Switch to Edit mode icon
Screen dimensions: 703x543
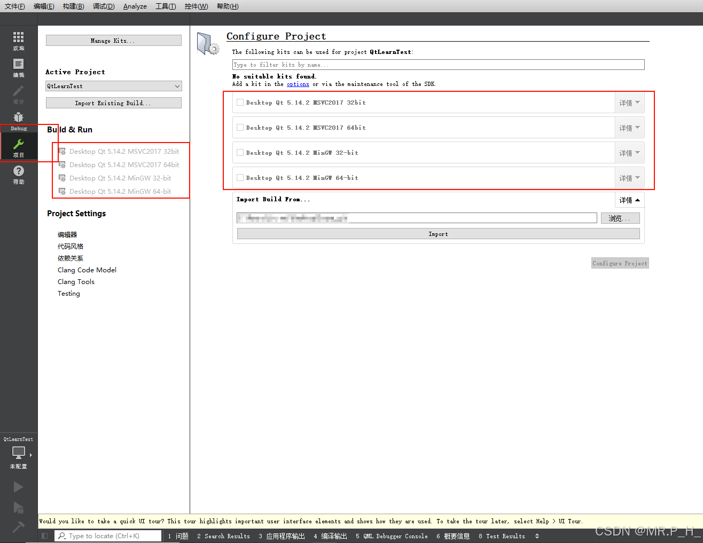19,64
